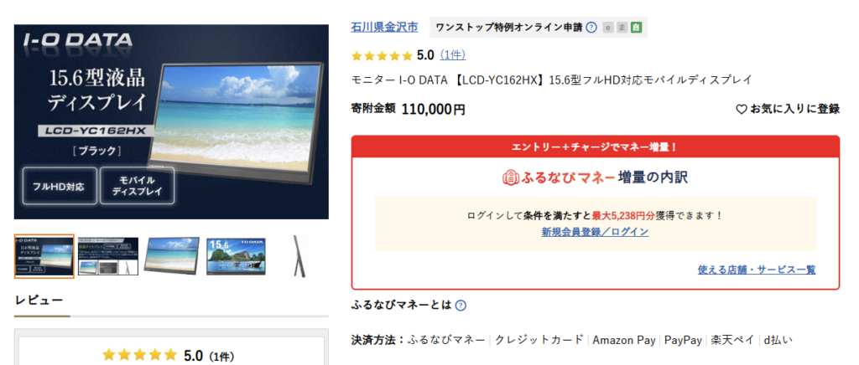Select the second thumbnail with spec details
859x365 pixels.
coord(108,256)
